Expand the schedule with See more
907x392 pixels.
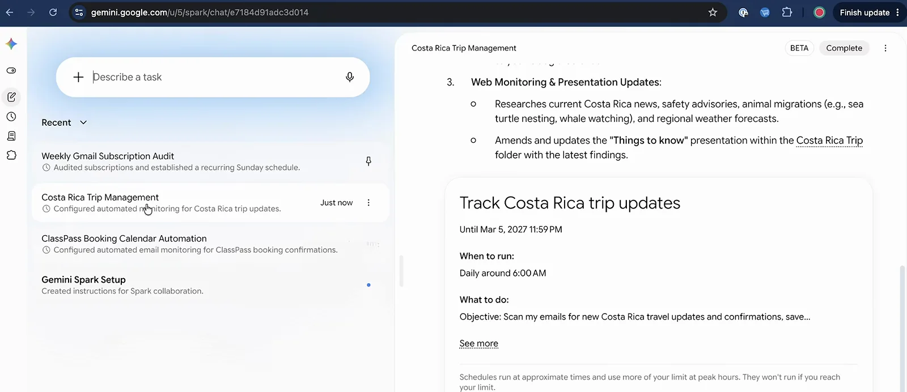(x=478, y=343)
